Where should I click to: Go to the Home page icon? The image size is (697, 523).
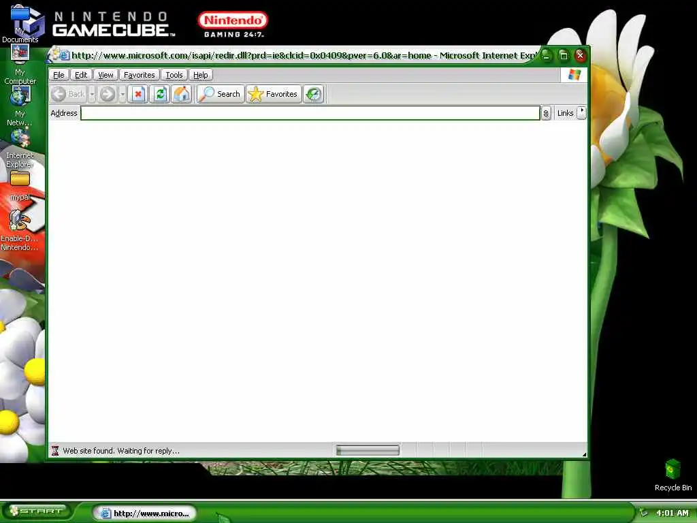(182, 94)
